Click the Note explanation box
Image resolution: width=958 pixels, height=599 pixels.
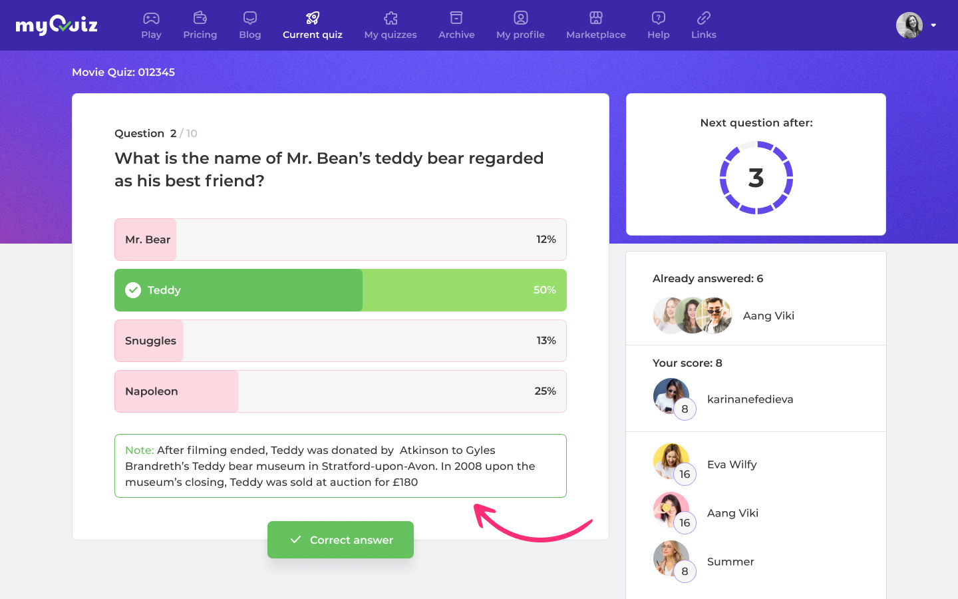[x=341, y=466]
